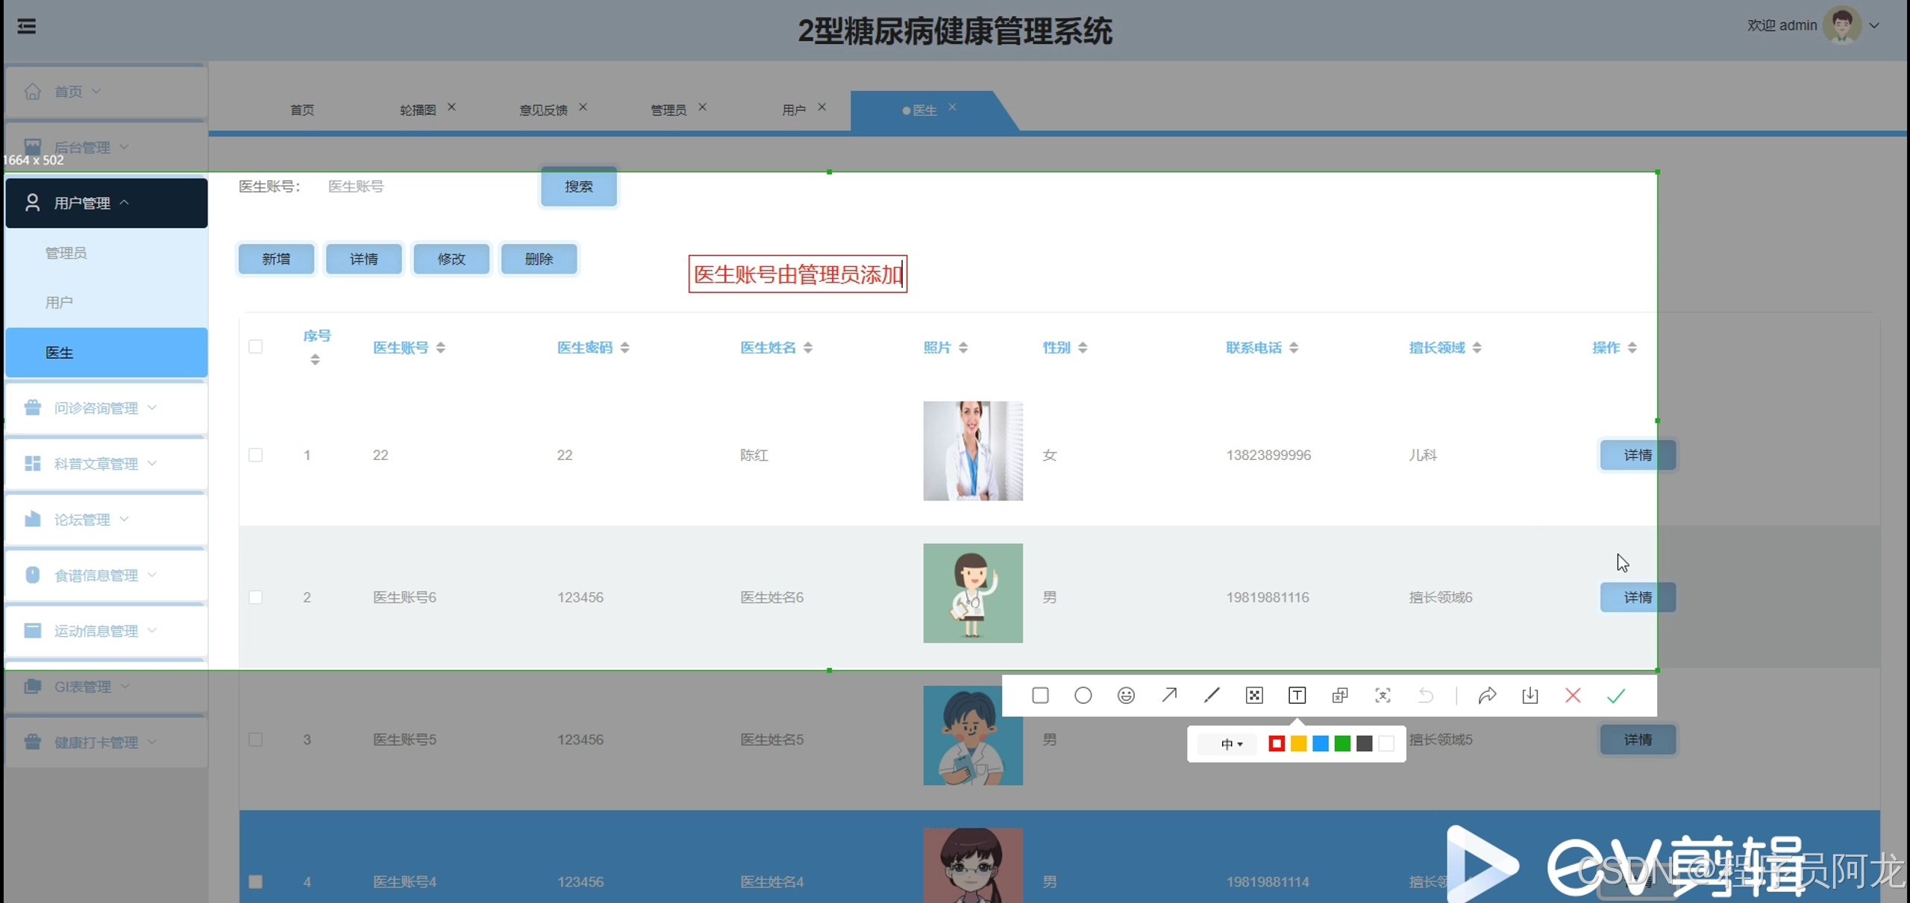Viewport: 1910px width, 903px height.
Task: Select the mosaic blur tool
Action: (x=1254, y=696)
